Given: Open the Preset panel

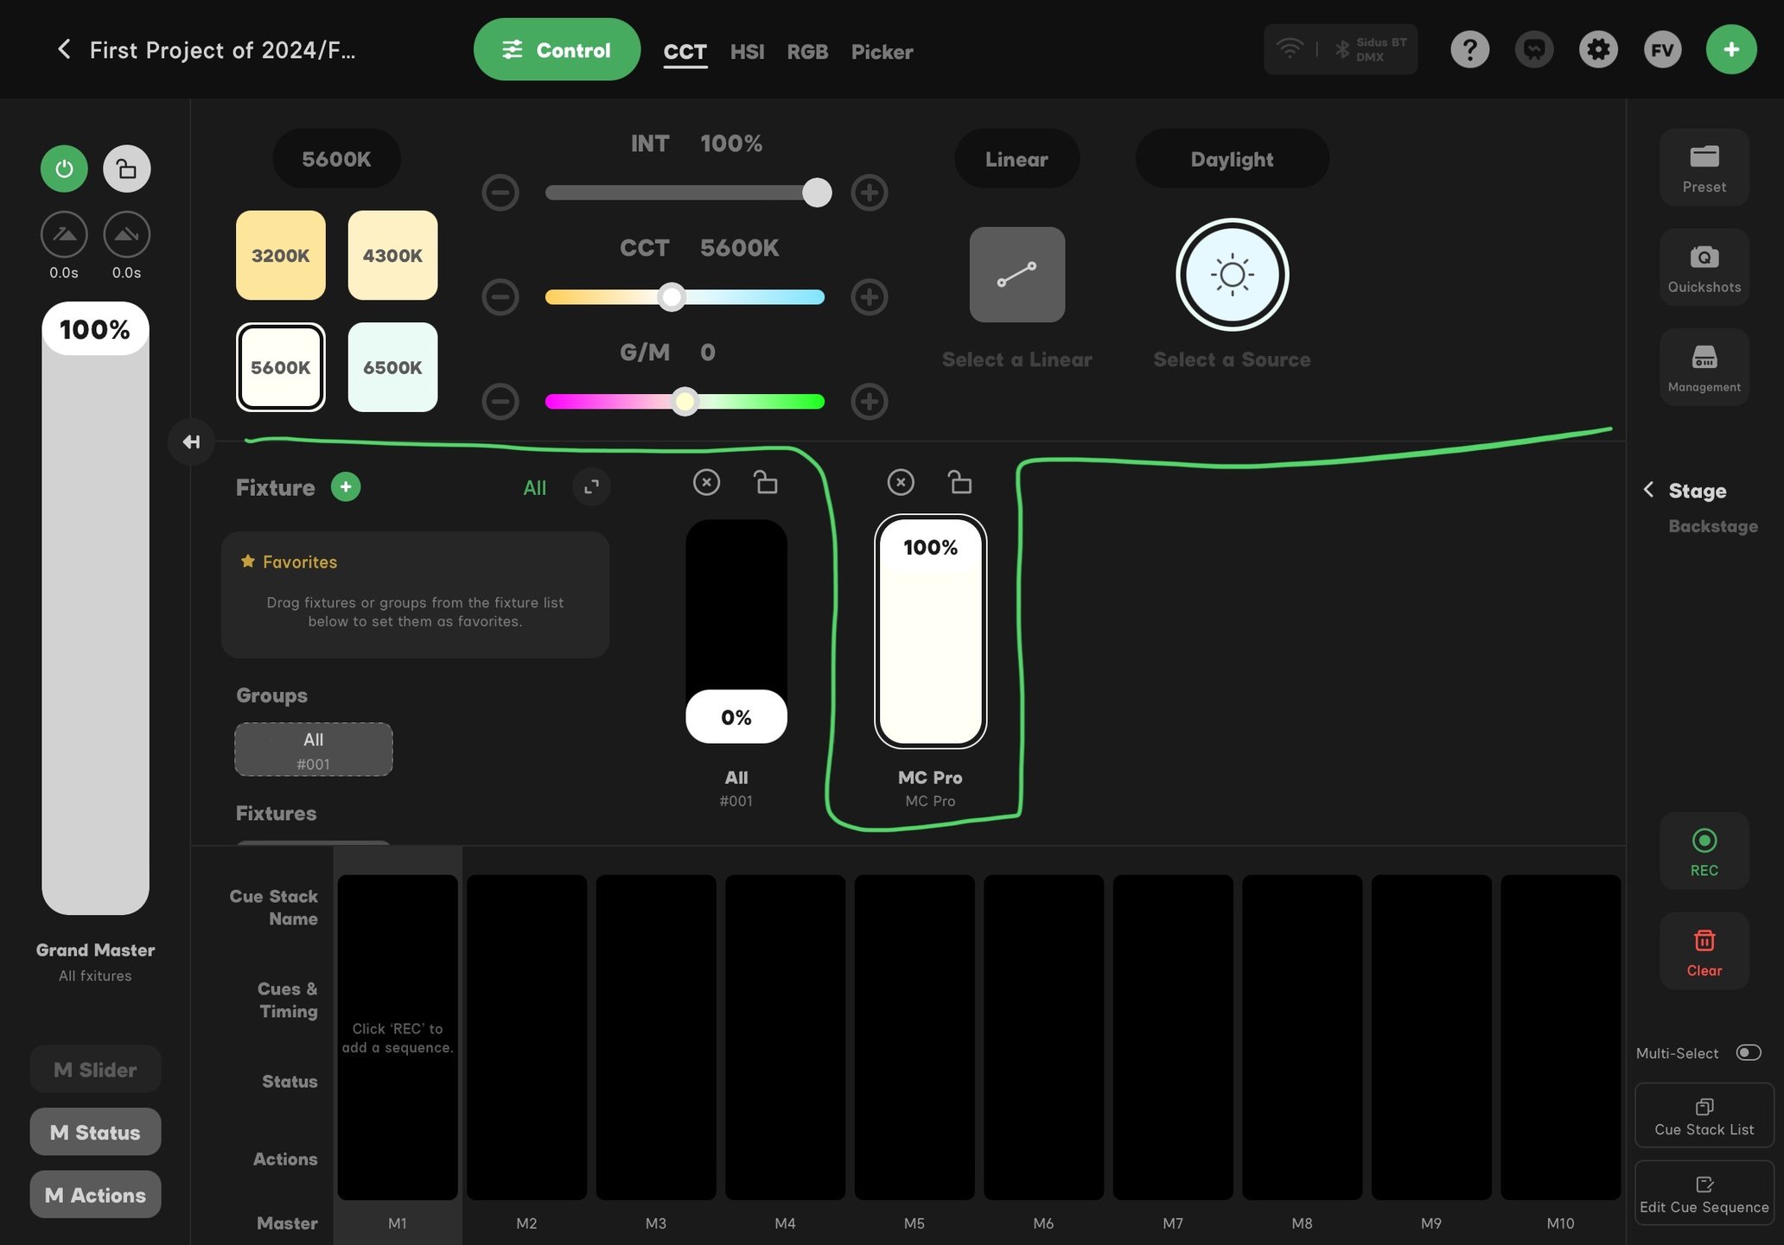Looking at the screenshot, I should (x=1703, y=168).
